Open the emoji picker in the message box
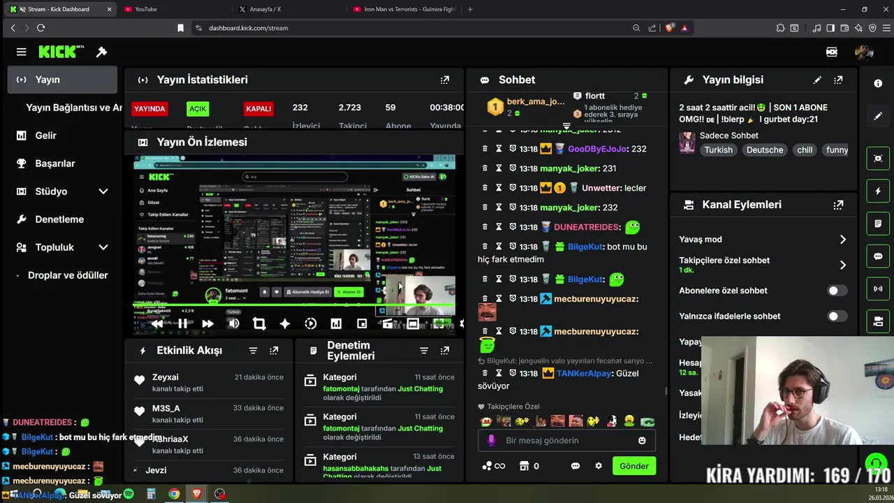Viewport: 894px width, 503px height. point(642,441)
